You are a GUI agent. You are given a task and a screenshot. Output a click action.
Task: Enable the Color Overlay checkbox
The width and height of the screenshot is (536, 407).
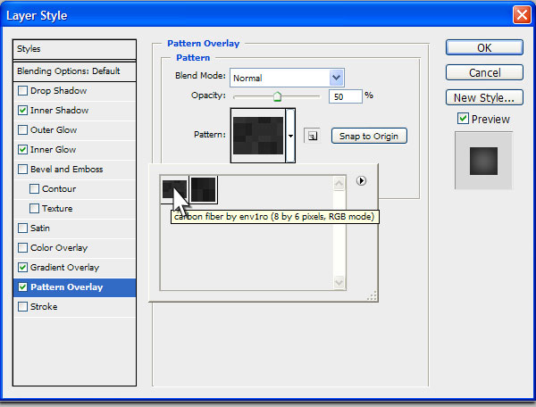click(22, 248)
